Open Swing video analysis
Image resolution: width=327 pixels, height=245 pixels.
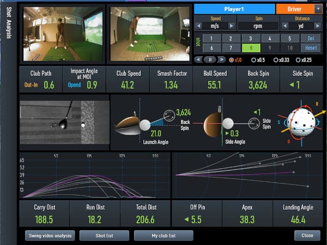click(x=50, y=236)
